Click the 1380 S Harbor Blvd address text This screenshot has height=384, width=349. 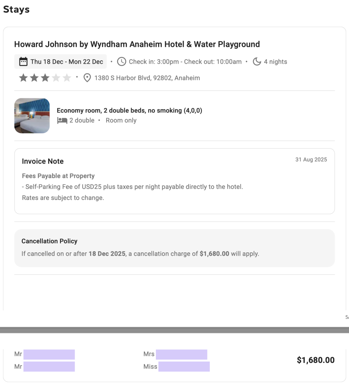point(147,78)
